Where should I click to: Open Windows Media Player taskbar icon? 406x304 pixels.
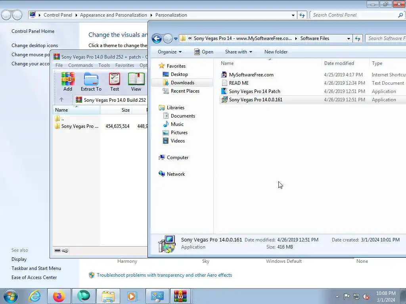132,296
